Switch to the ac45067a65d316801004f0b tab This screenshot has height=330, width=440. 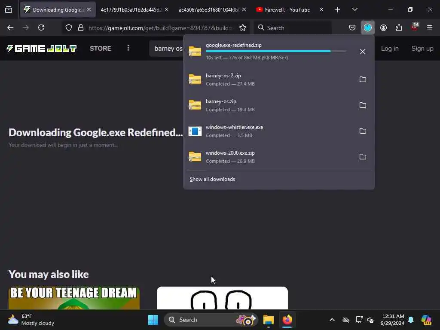pos(209,10)
